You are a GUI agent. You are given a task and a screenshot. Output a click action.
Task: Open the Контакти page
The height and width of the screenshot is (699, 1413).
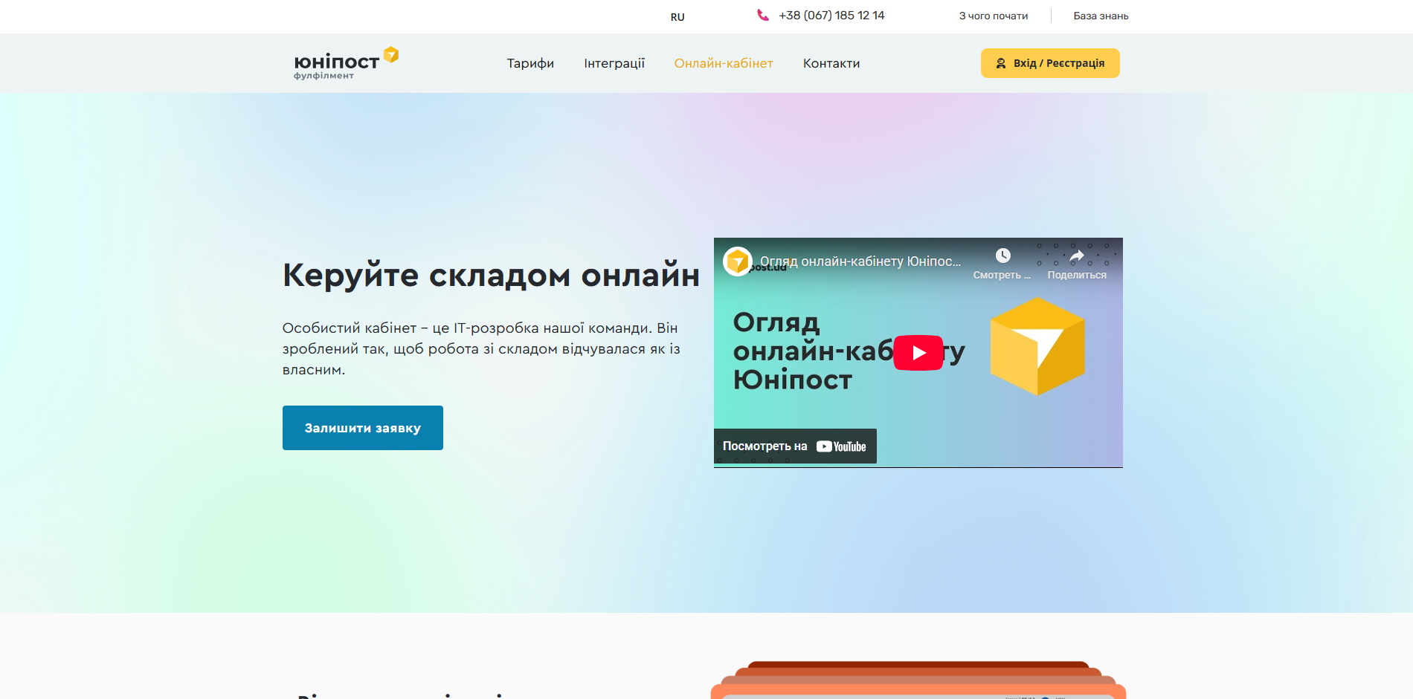[x=831, y=64]
